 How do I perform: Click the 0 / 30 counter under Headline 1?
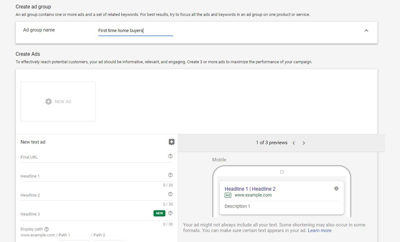(168, 185)
